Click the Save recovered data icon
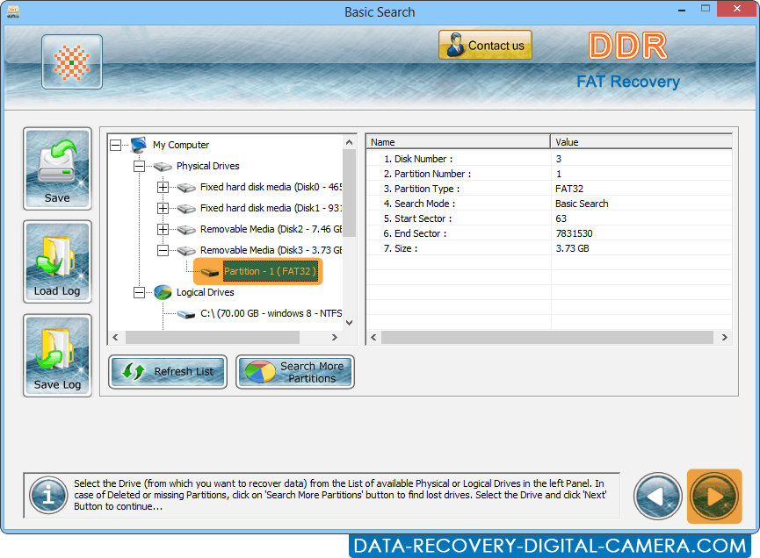Screen dimensions: 760x558 click(56, 168)
